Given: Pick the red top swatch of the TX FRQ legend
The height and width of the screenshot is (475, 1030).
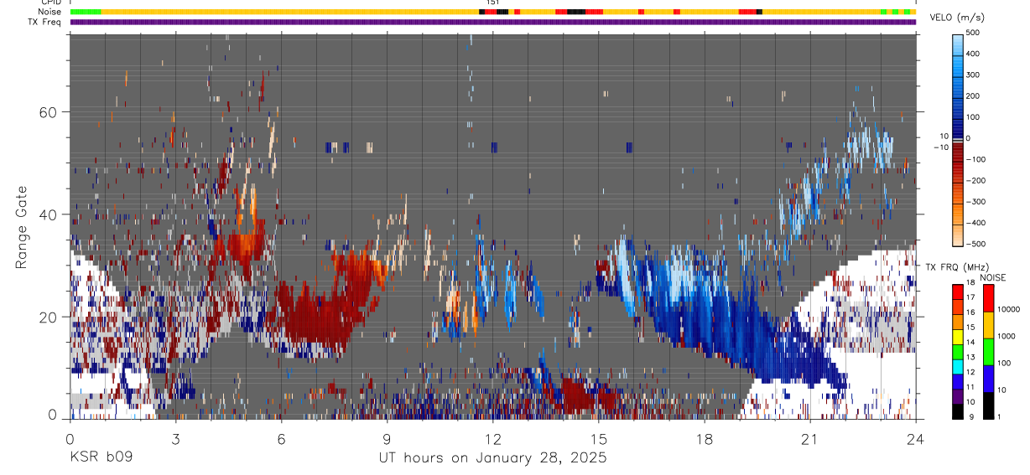Looking at the screenshot, I should coord(958,292).
